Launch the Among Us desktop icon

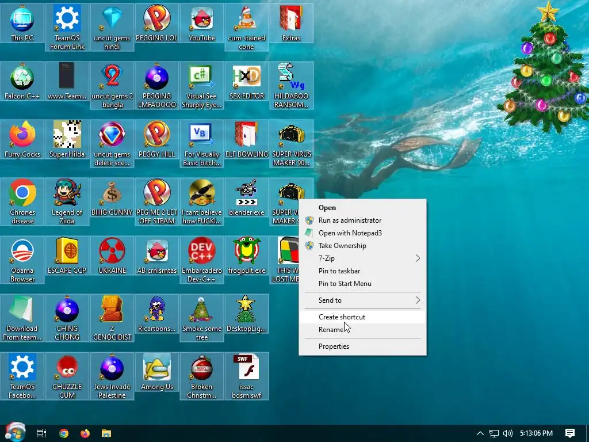click(156, 372)
